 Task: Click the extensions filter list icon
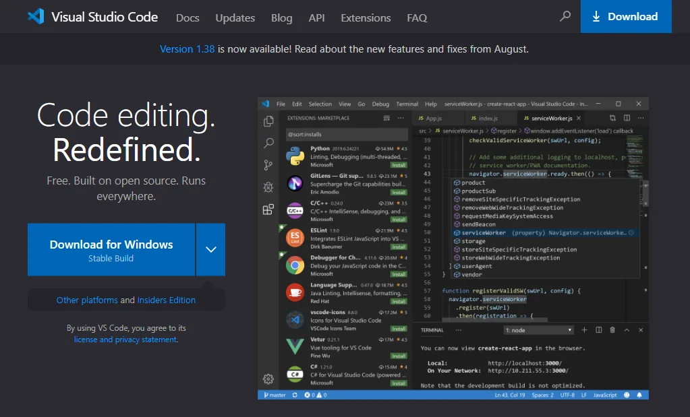(x=386, y=118)
